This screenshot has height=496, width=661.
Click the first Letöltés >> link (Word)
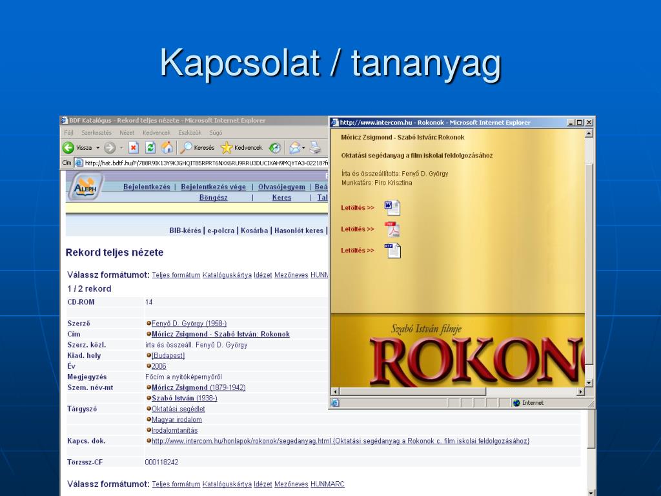pyautogui.click(x=358, y=208)
